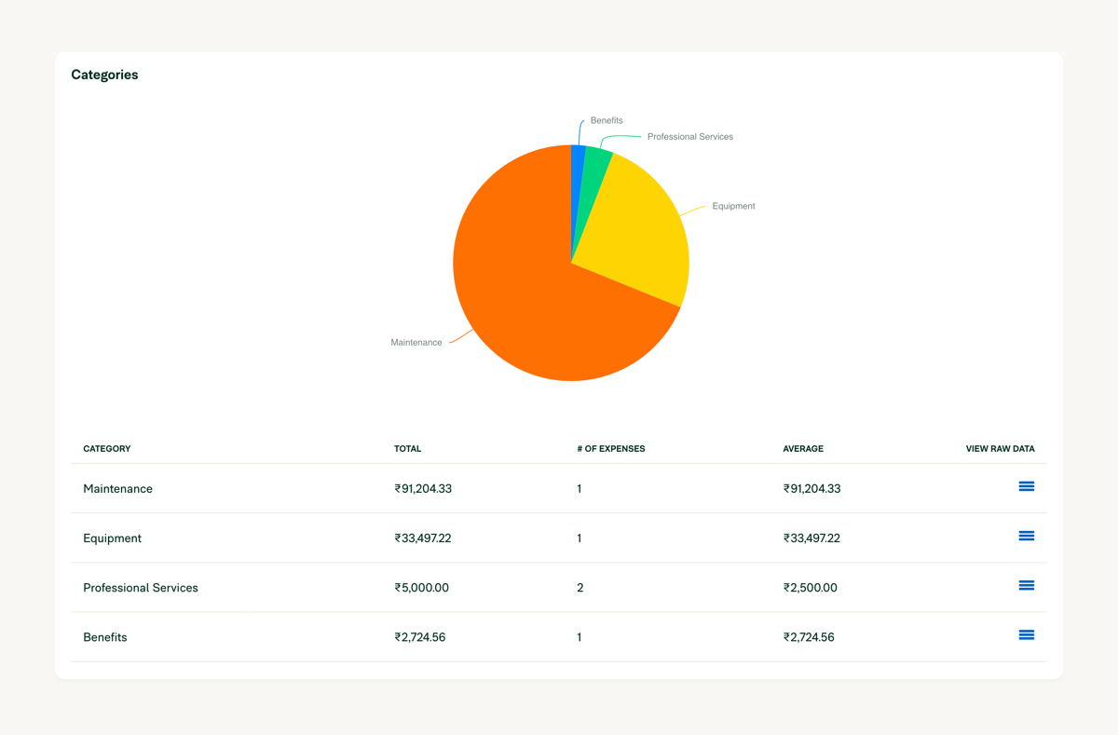
Task: Select the Benefits chart label
Action: coord(607,120)
